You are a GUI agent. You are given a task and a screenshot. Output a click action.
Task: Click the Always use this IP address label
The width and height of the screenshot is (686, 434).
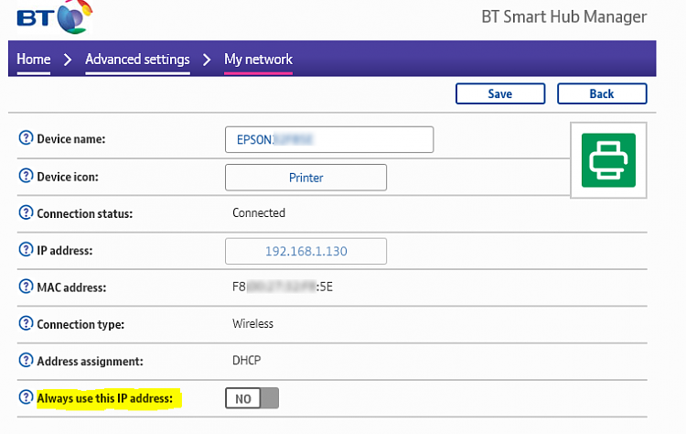tap(105, 398)
